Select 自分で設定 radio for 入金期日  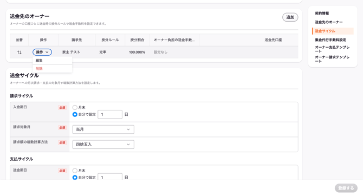tap(75, 114)
